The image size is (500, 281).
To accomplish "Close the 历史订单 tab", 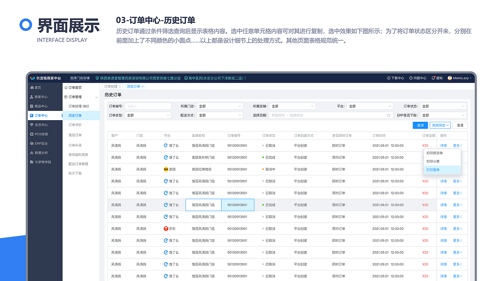I will (143, 87).
